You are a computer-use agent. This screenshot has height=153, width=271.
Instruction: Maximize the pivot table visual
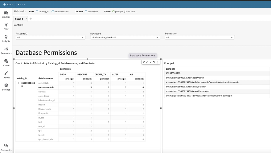click(147, 62)
